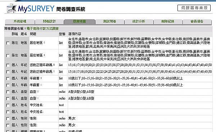
Task: Tick the second 居住地區 row checkbox
Action: (8, 56)
